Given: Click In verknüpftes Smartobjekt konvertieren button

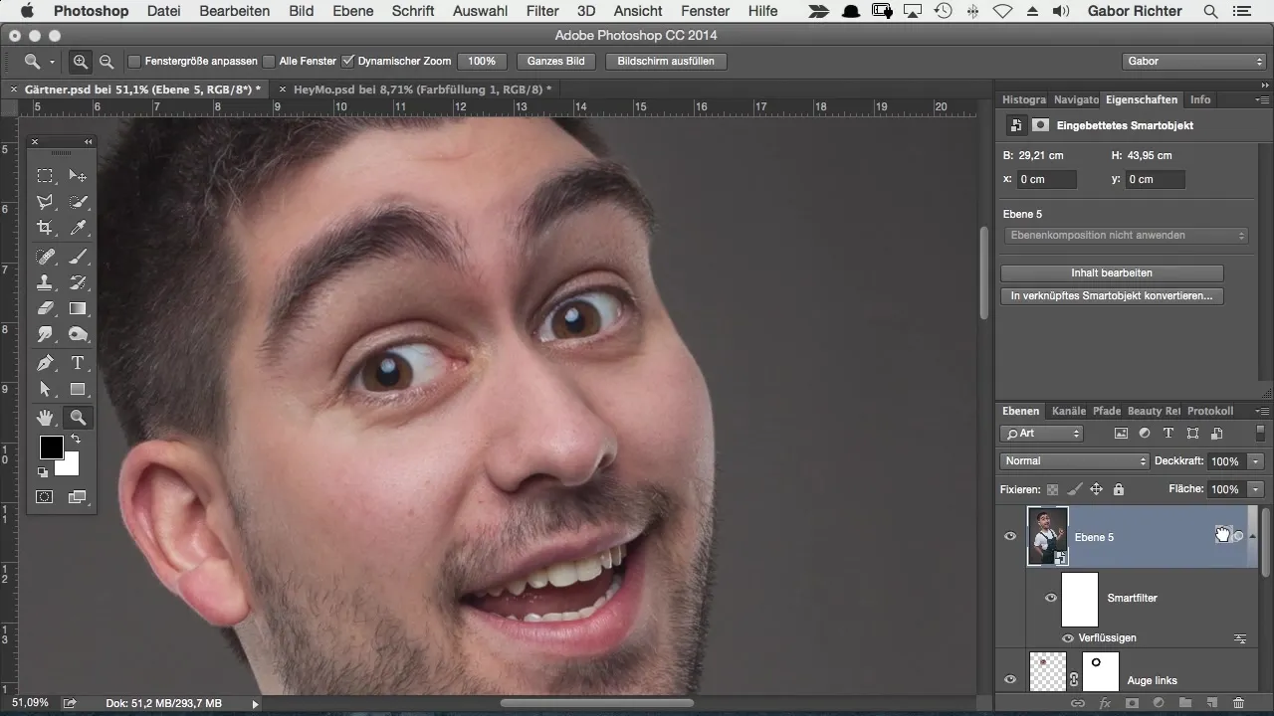Looking at the screenshot, I should 1112,296.
